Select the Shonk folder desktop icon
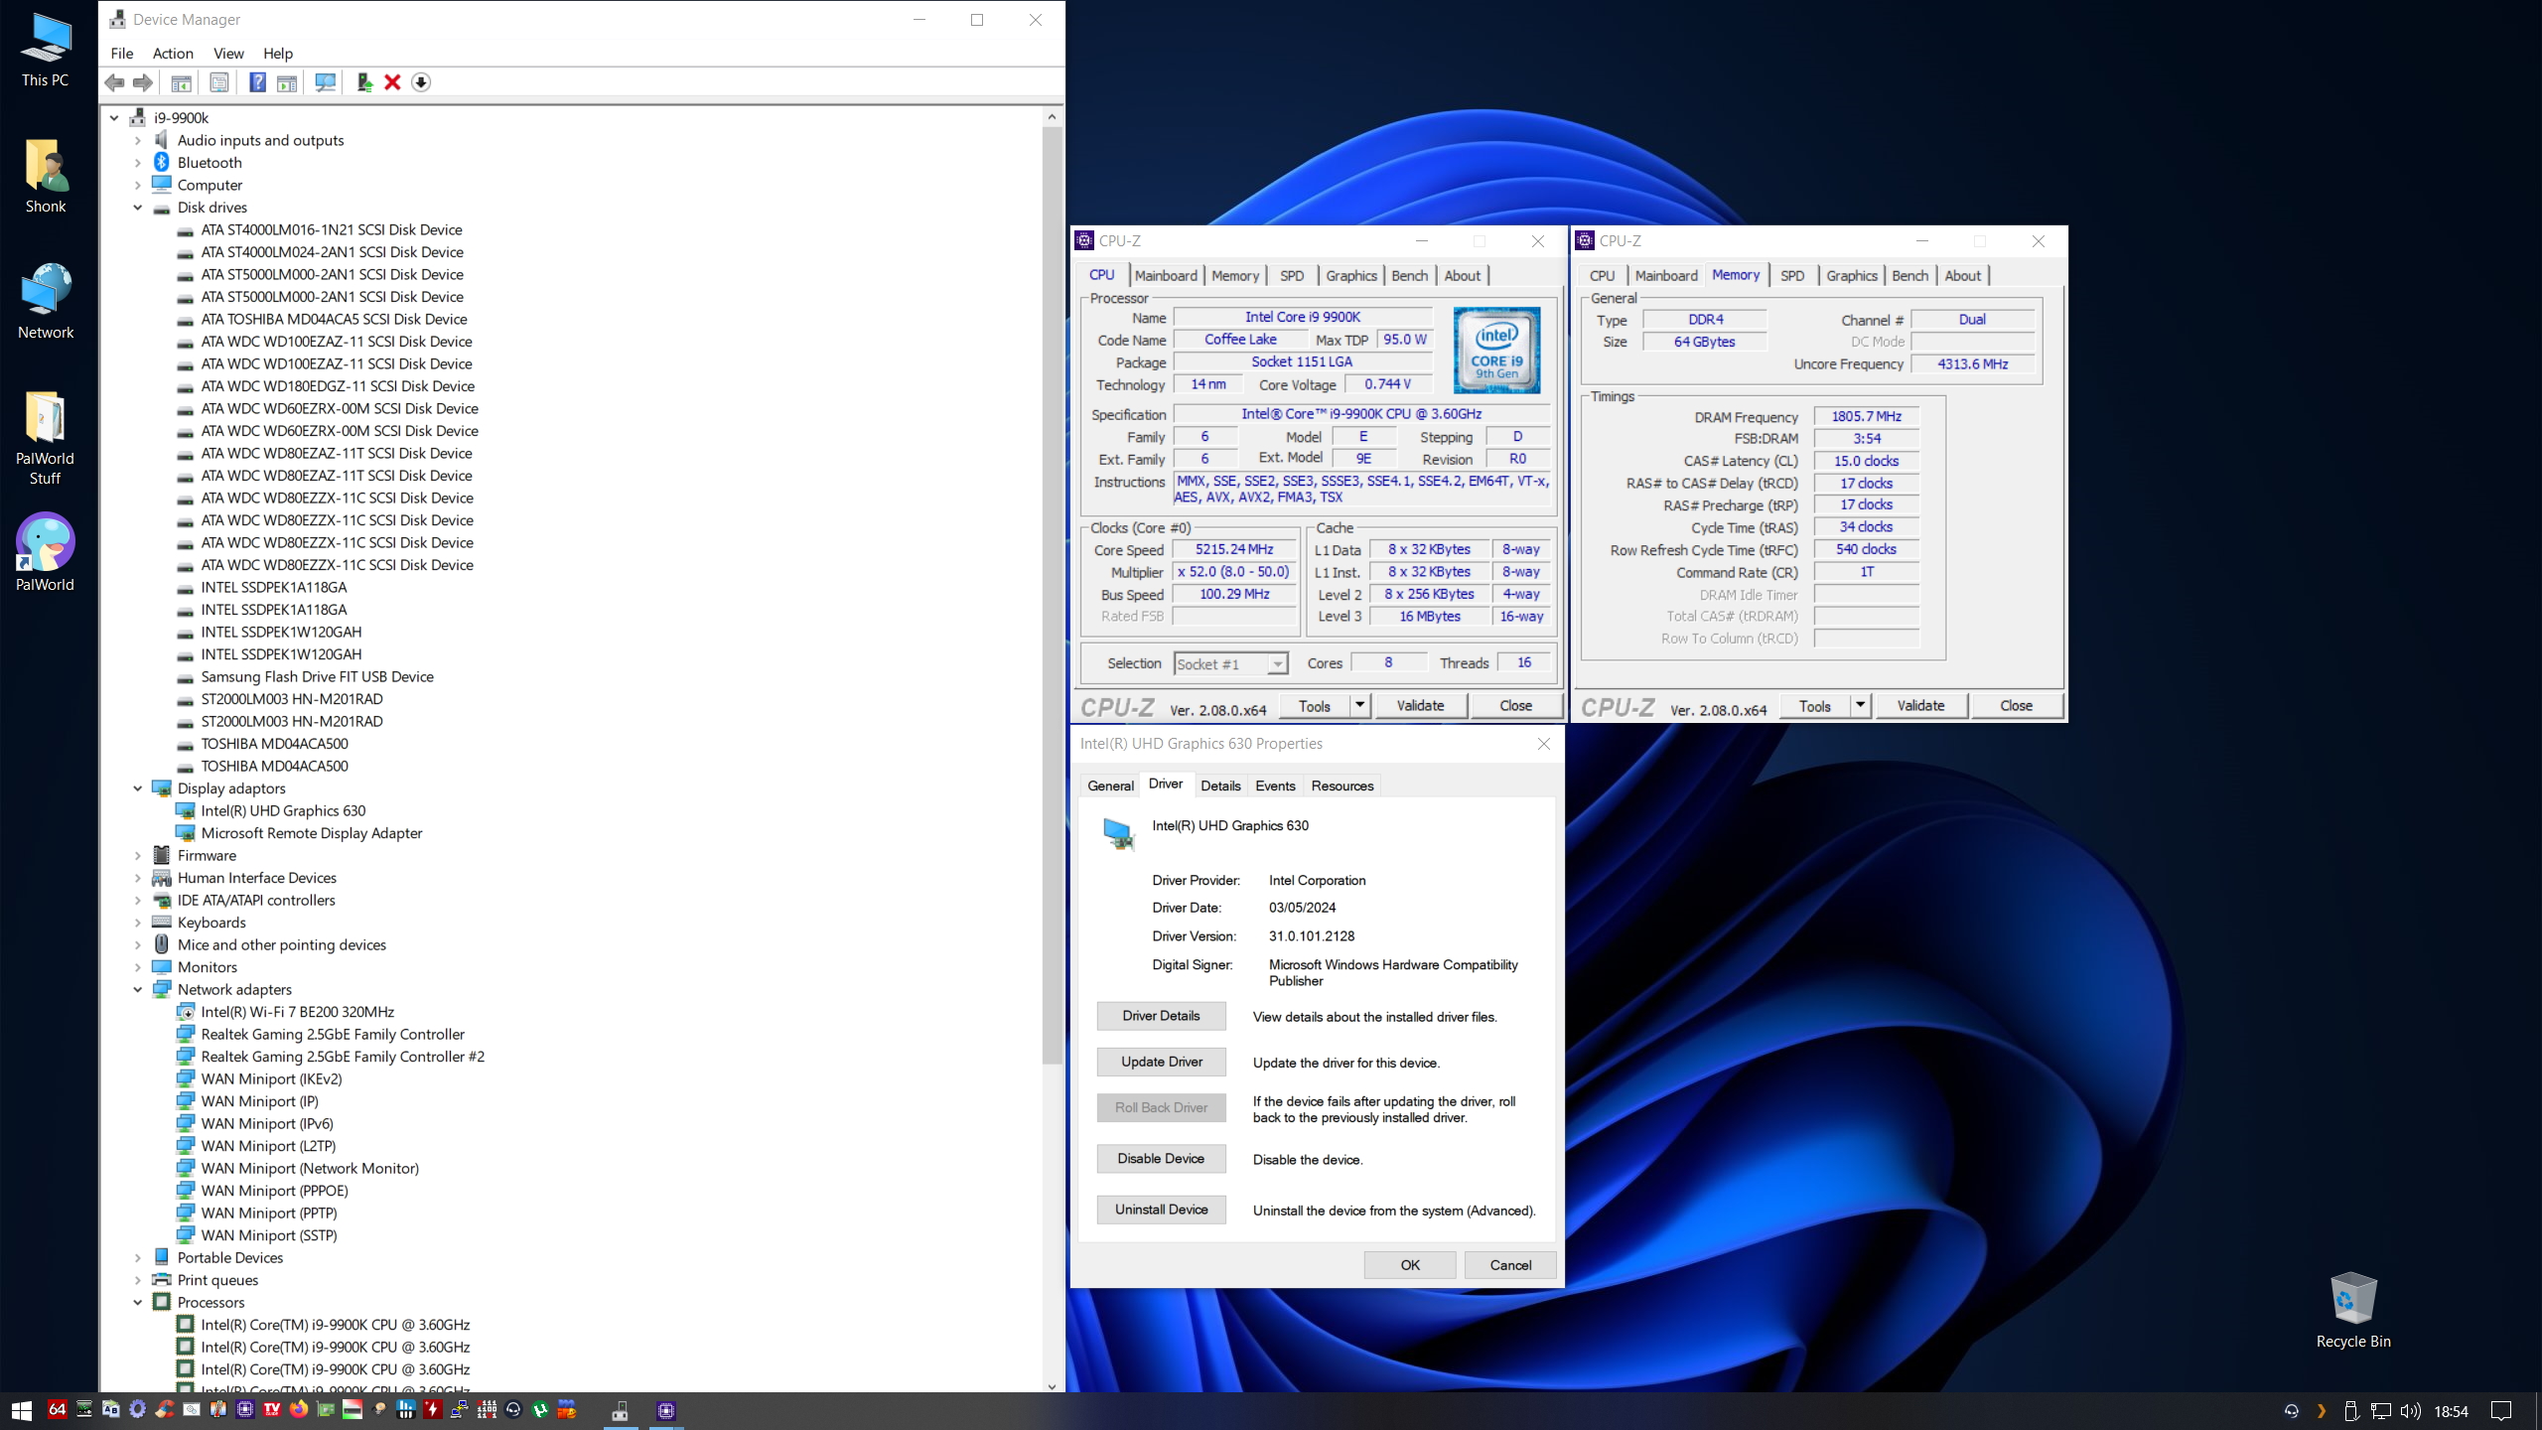 (46, 177)
